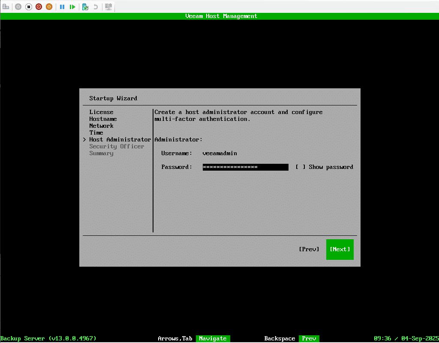
Task: Select the Time wizard step
Action: [96, 132]
